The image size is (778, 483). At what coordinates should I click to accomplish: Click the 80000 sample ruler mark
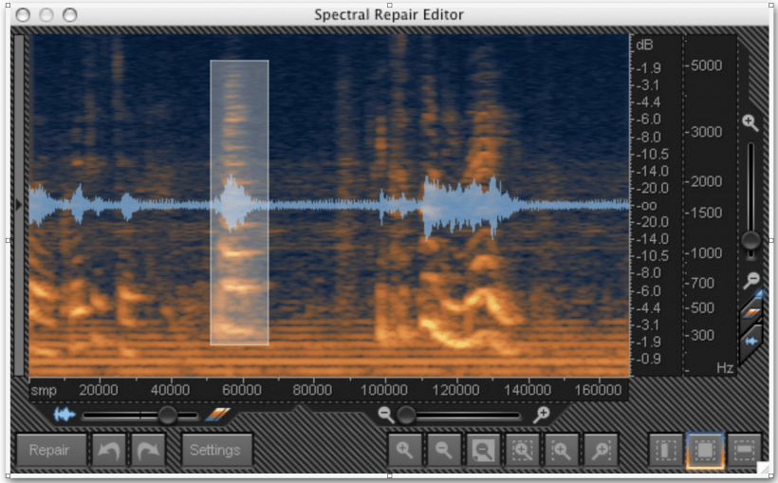[312, 390]
